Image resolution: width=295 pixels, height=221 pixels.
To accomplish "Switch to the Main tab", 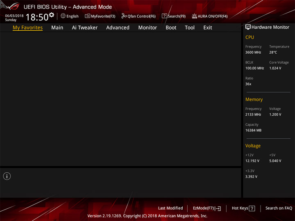I will pos(57,28).
